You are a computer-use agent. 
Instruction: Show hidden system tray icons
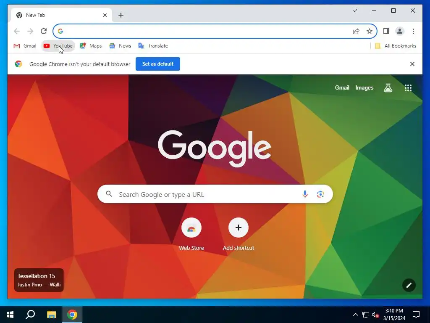point(355,315)
